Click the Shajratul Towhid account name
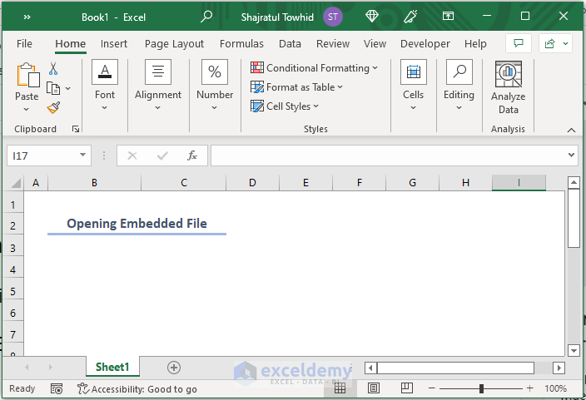The width and height of the screenshot is (586, 400). click(277, 17)
